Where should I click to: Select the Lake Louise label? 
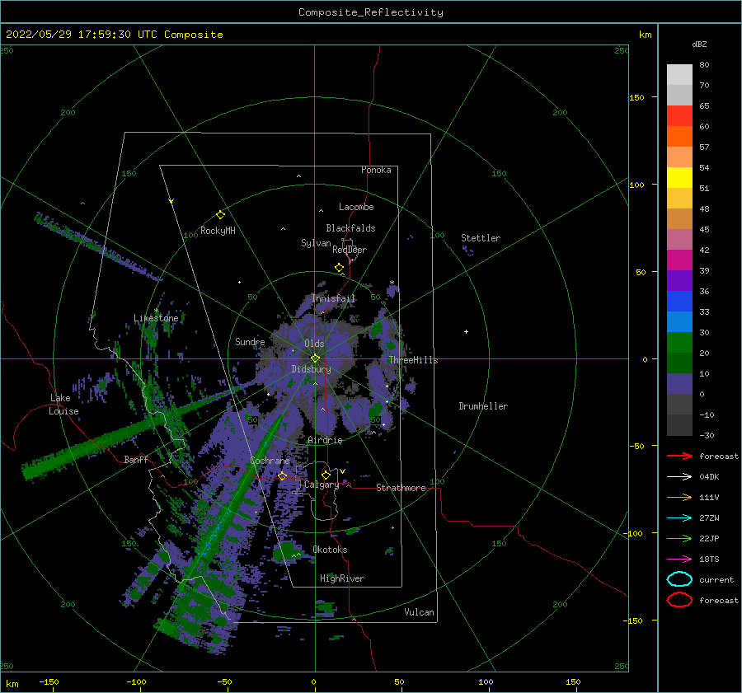tap(63, 405)
